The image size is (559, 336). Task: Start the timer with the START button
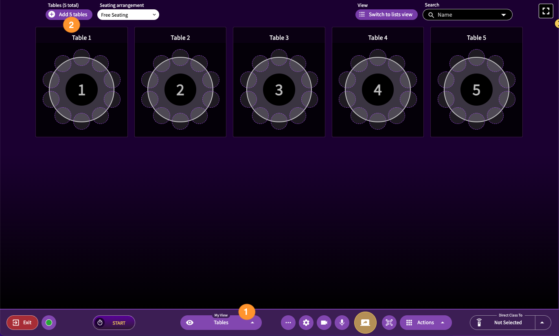pos(114,323)
